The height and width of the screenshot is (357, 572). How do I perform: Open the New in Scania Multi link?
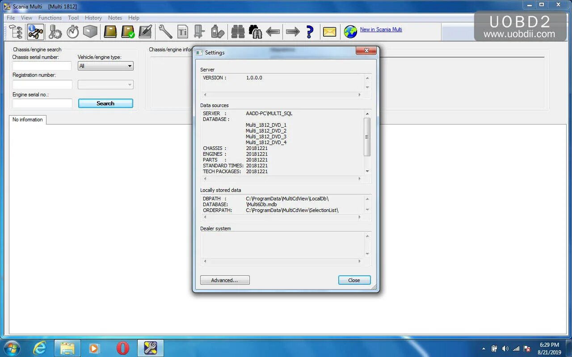tap(381, 29)
